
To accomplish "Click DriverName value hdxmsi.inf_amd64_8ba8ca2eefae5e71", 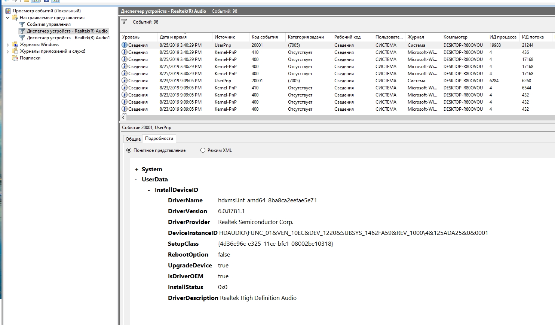I will pos(267,200).
